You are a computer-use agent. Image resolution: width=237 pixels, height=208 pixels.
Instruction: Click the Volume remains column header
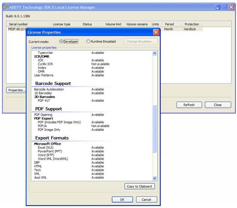click(137, 24)
